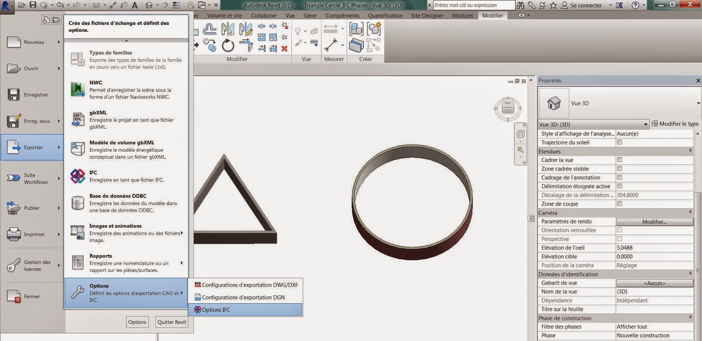Click Modifier button for Paramètres de rendu
702x341 pixels.
pyautogui.click(x=655, y=221)
